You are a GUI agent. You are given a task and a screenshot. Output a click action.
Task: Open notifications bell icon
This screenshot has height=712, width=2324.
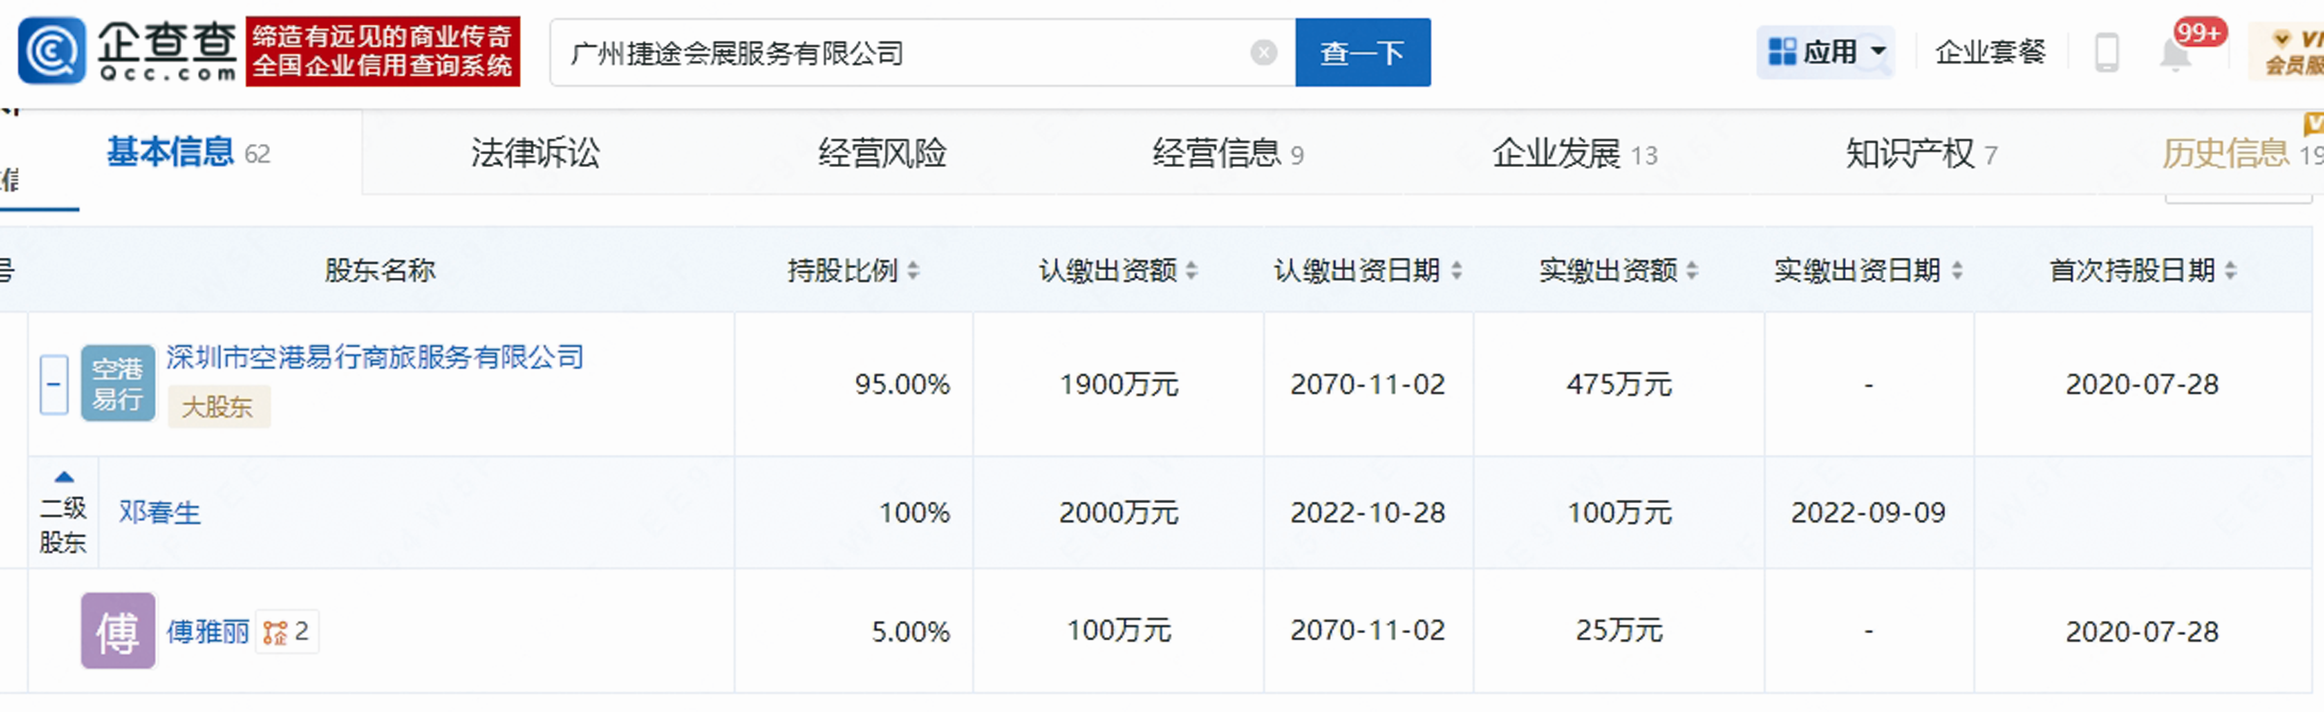point(2175,55)
